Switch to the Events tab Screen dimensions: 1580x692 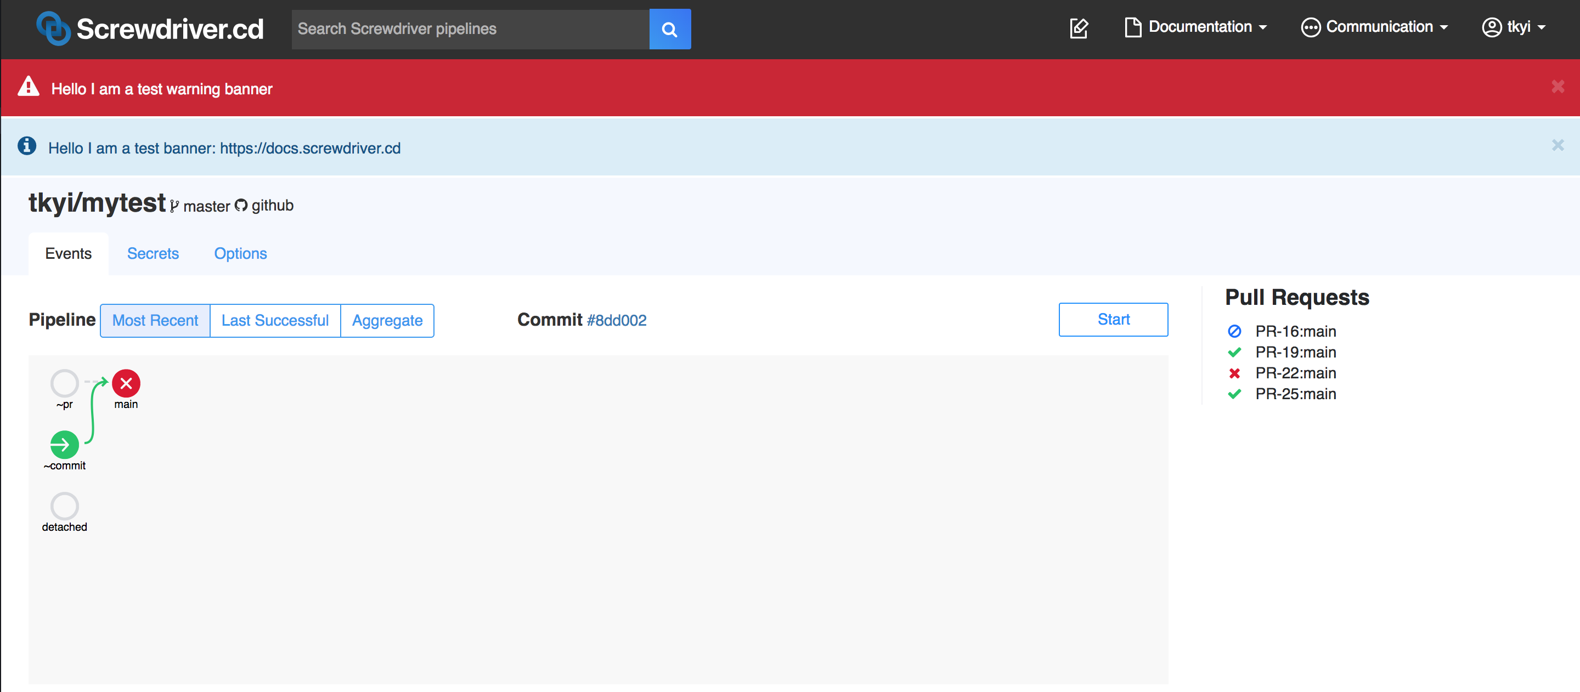coord(68,254)
